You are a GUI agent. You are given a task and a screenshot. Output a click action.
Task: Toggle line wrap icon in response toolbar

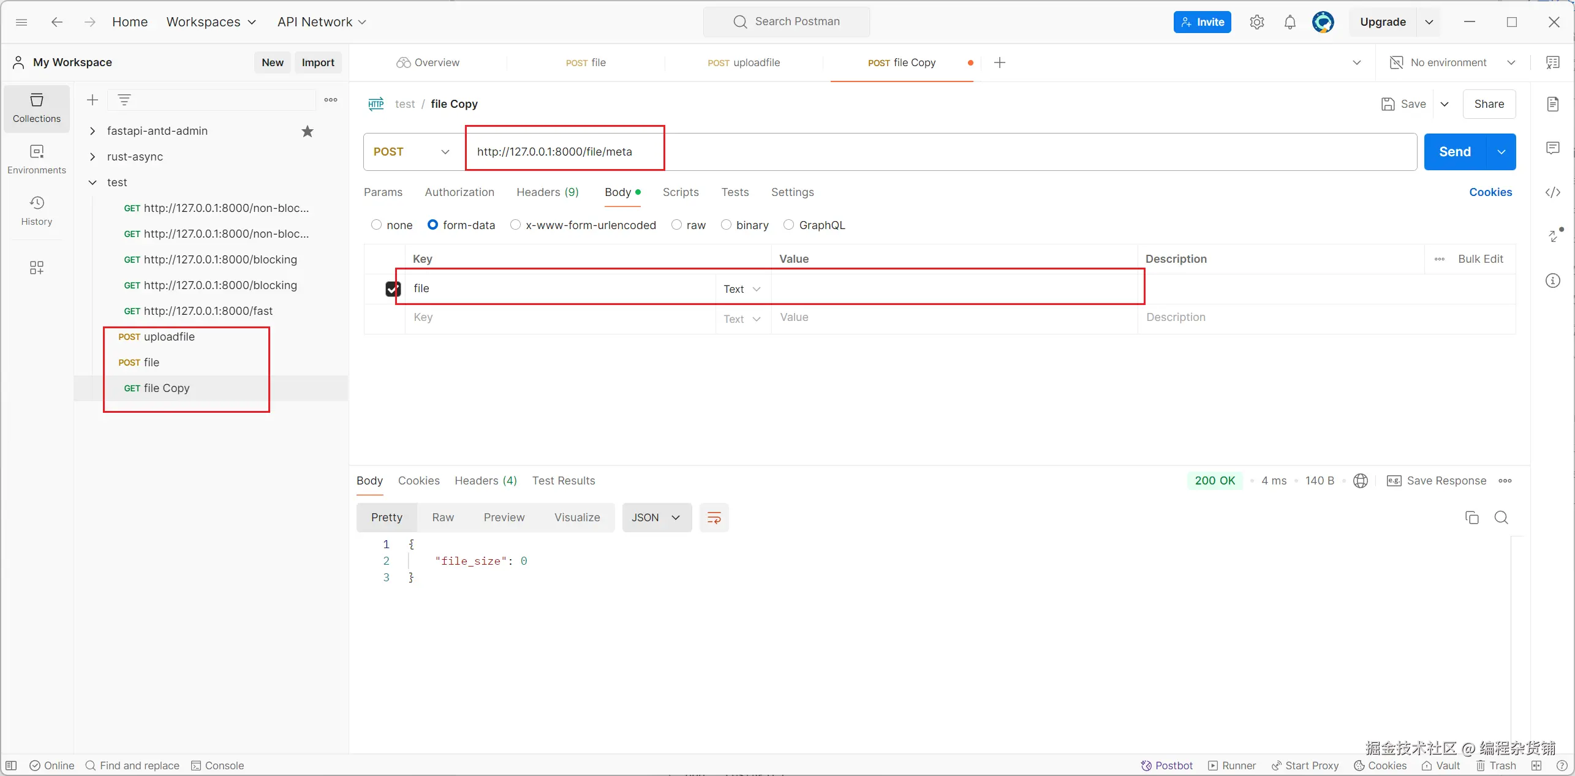pos(714,518)
